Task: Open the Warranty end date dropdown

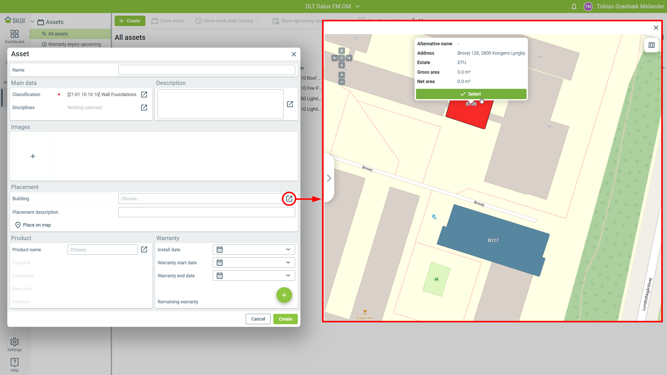Action: pos(288,276)
